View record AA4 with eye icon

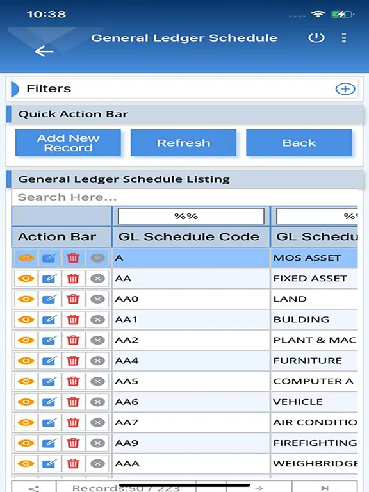pyautogui.click(x=26, y=361)
